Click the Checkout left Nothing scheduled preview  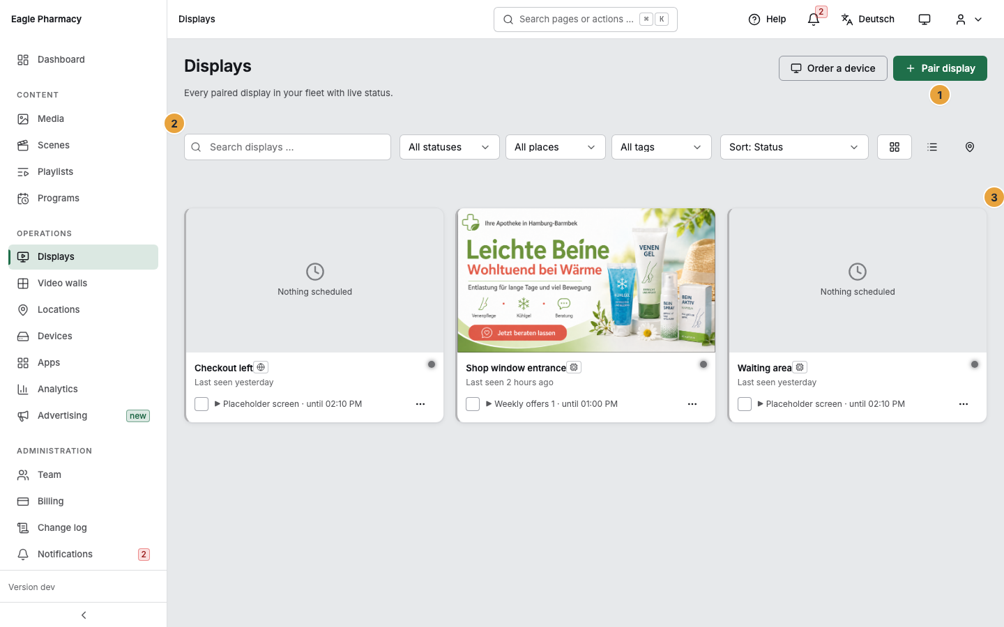(x=315, y=281)
